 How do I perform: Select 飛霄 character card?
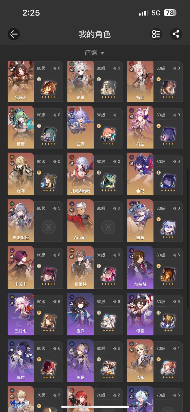coord(95,81)
